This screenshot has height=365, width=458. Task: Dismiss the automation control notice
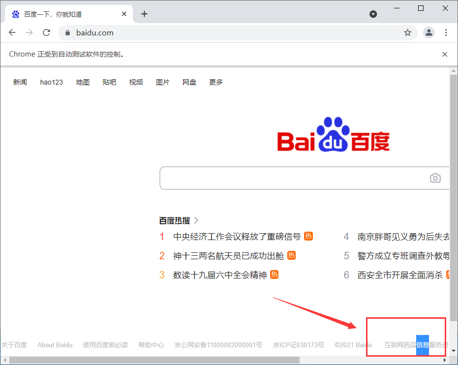click(x=445, y=54)
